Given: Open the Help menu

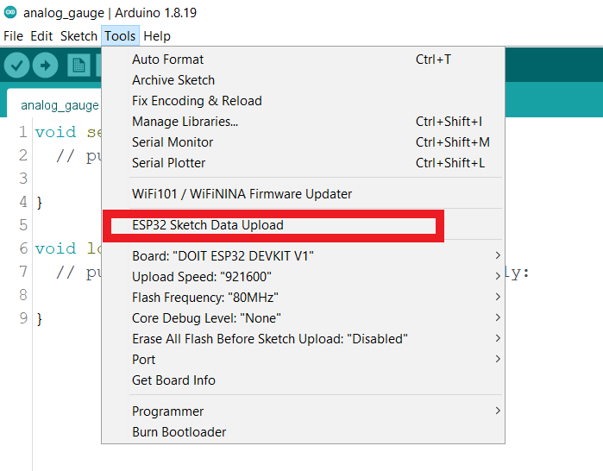Looking at the screenshot, I should coord(157,36).
